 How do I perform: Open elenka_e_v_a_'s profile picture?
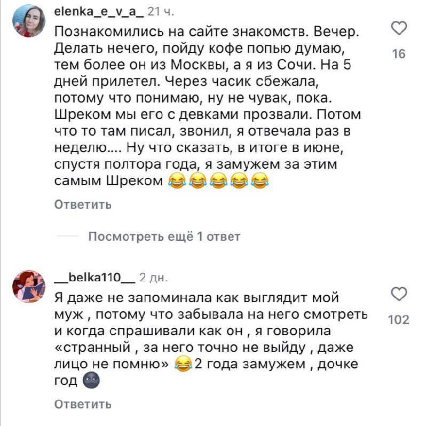[28, 21]
